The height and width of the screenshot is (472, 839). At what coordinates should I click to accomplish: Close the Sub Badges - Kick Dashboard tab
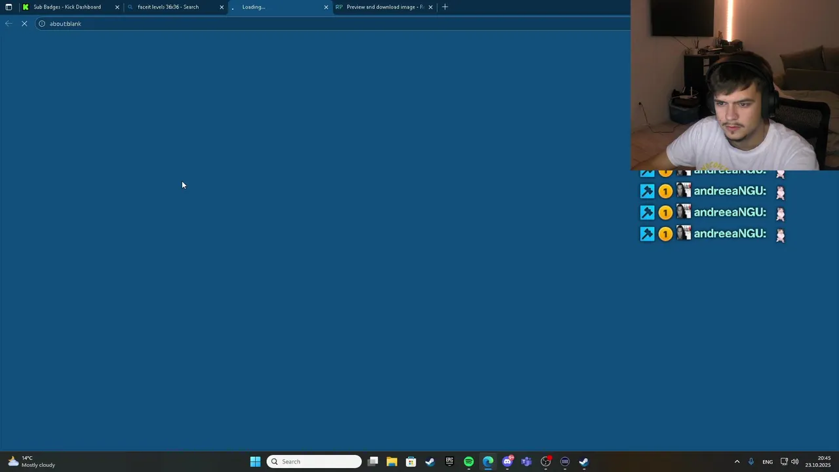(x=117, y=7)
